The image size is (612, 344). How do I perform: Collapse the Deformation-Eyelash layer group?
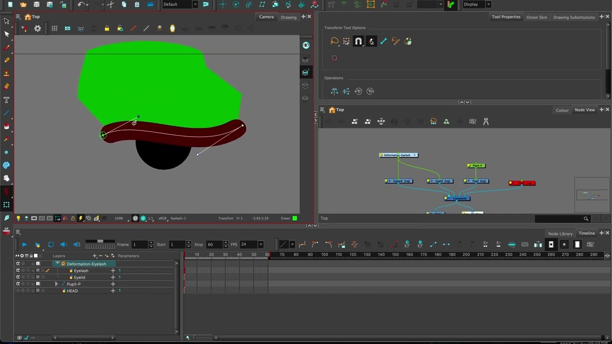pos(57,264)
